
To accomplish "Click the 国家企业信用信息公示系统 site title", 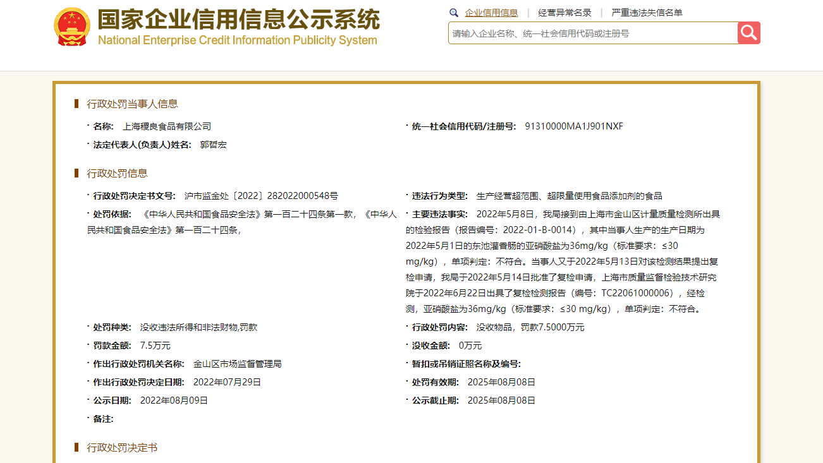I will [238, 20].
